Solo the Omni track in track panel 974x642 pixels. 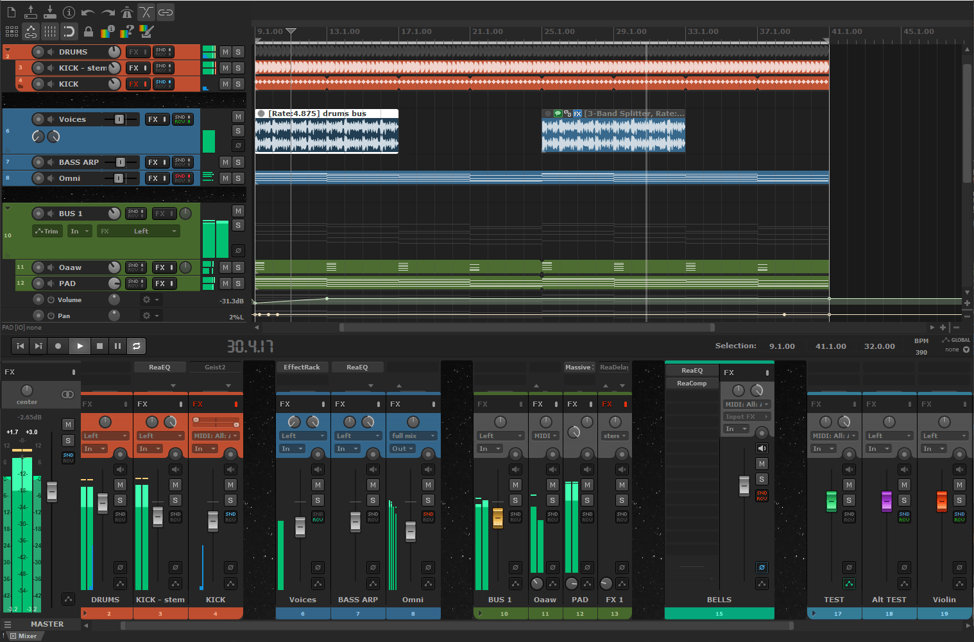point(238,178)
